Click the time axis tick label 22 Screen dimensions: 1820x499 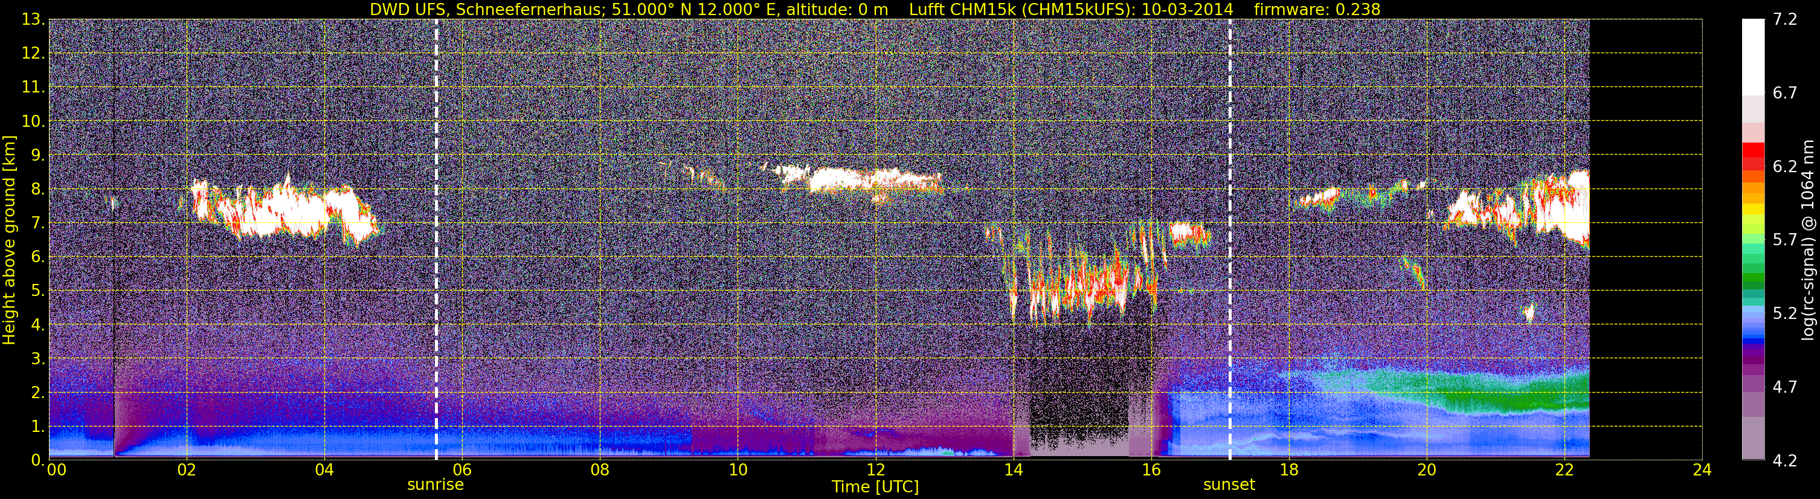[1564, 471]
